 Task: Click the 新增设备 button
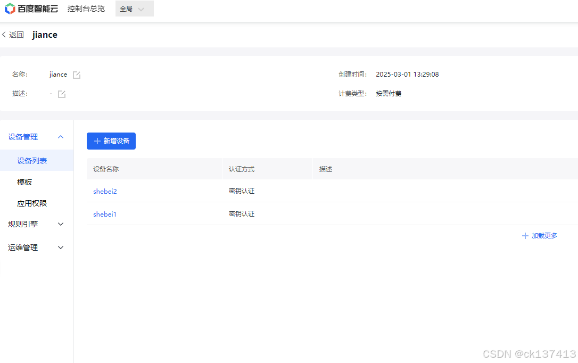pos(111,141)
